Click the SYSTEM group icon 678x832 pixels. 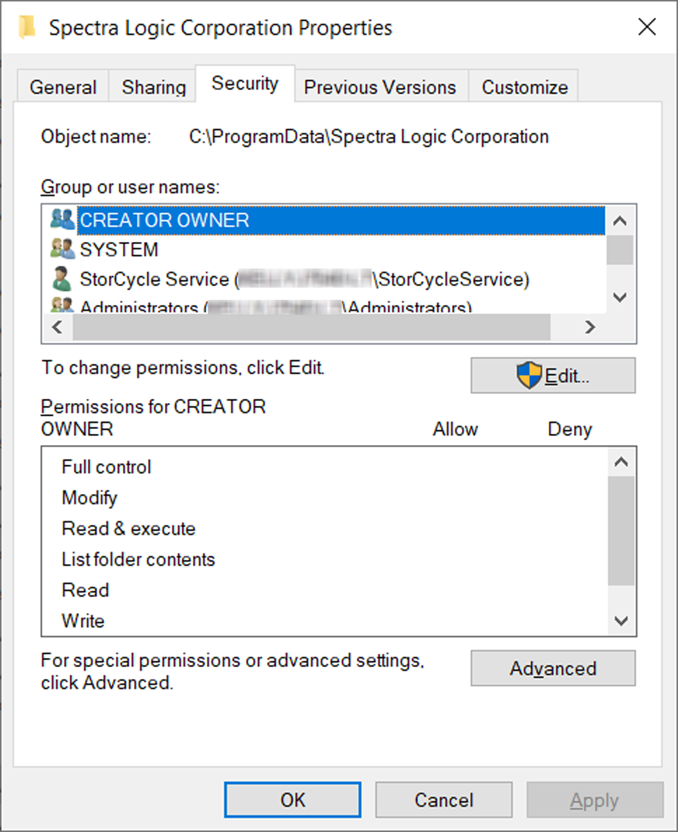point(62,249)
